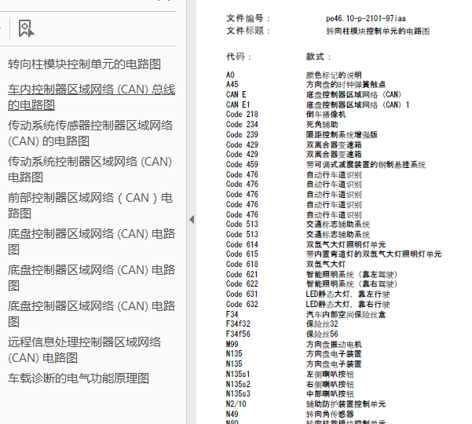Click the 款式 column header
The height and width of the screenshot is (424, 472).
319,57
